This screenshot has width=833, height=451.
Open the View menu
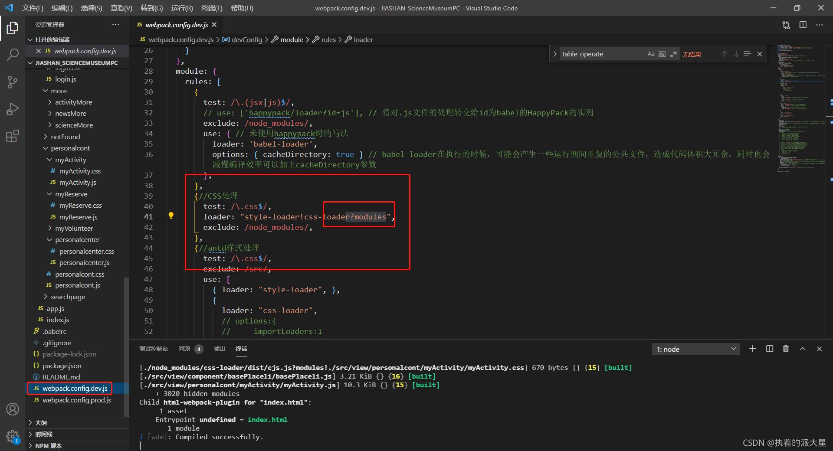121,8
